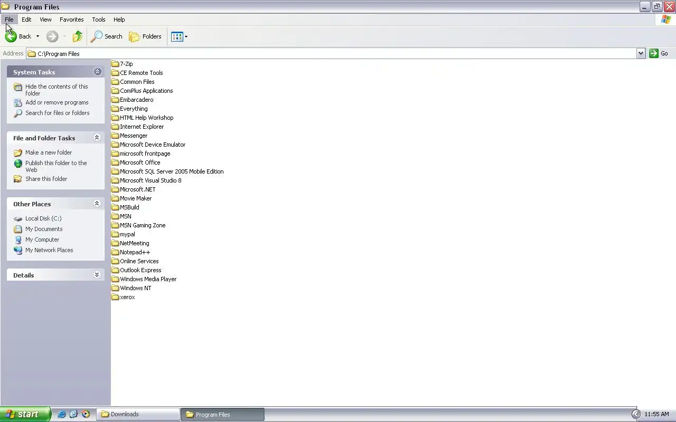Click Publish this folder to the Web
The width and height of the screenshot is (676, 422).
pos(56,166)
